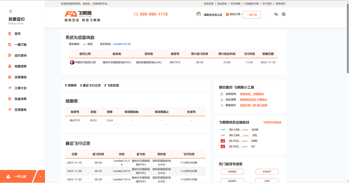
Task: Click Landed 22:56 real-time status
Action: pos(122,44)
